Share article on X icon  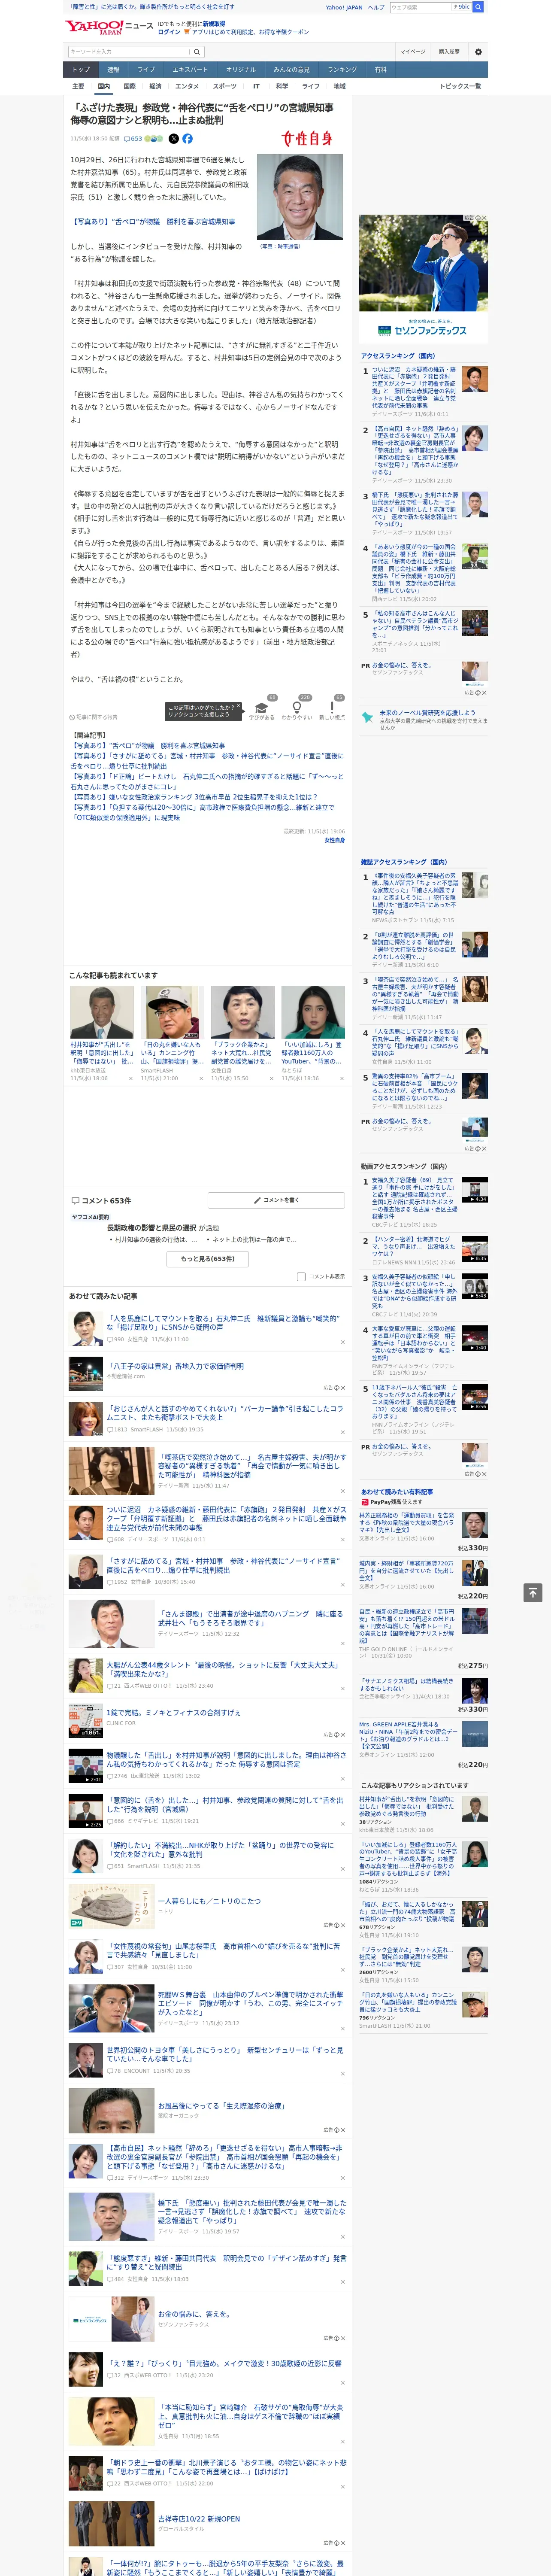click(174, 139)
